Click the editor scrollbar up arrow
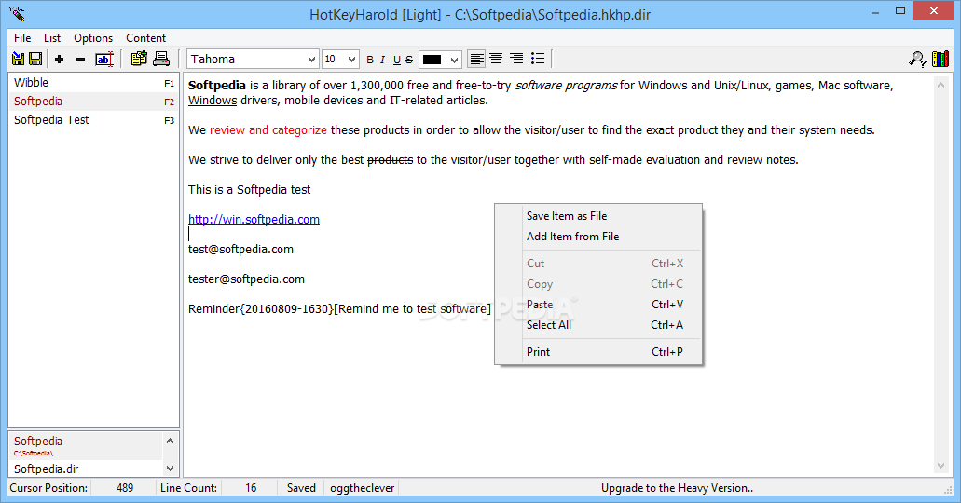Screen dimensions: 961x503 coord(940,85)
